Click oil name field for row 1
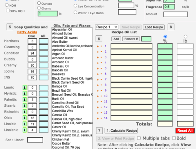The height and width of the screenshot is (149, 196). pyautogui.click(x=132, y=46)
